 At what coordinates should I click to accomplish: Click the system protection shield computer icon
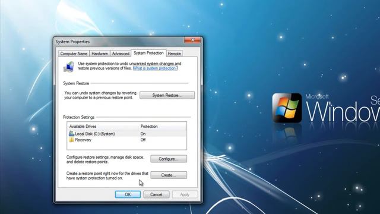point(69,67)
